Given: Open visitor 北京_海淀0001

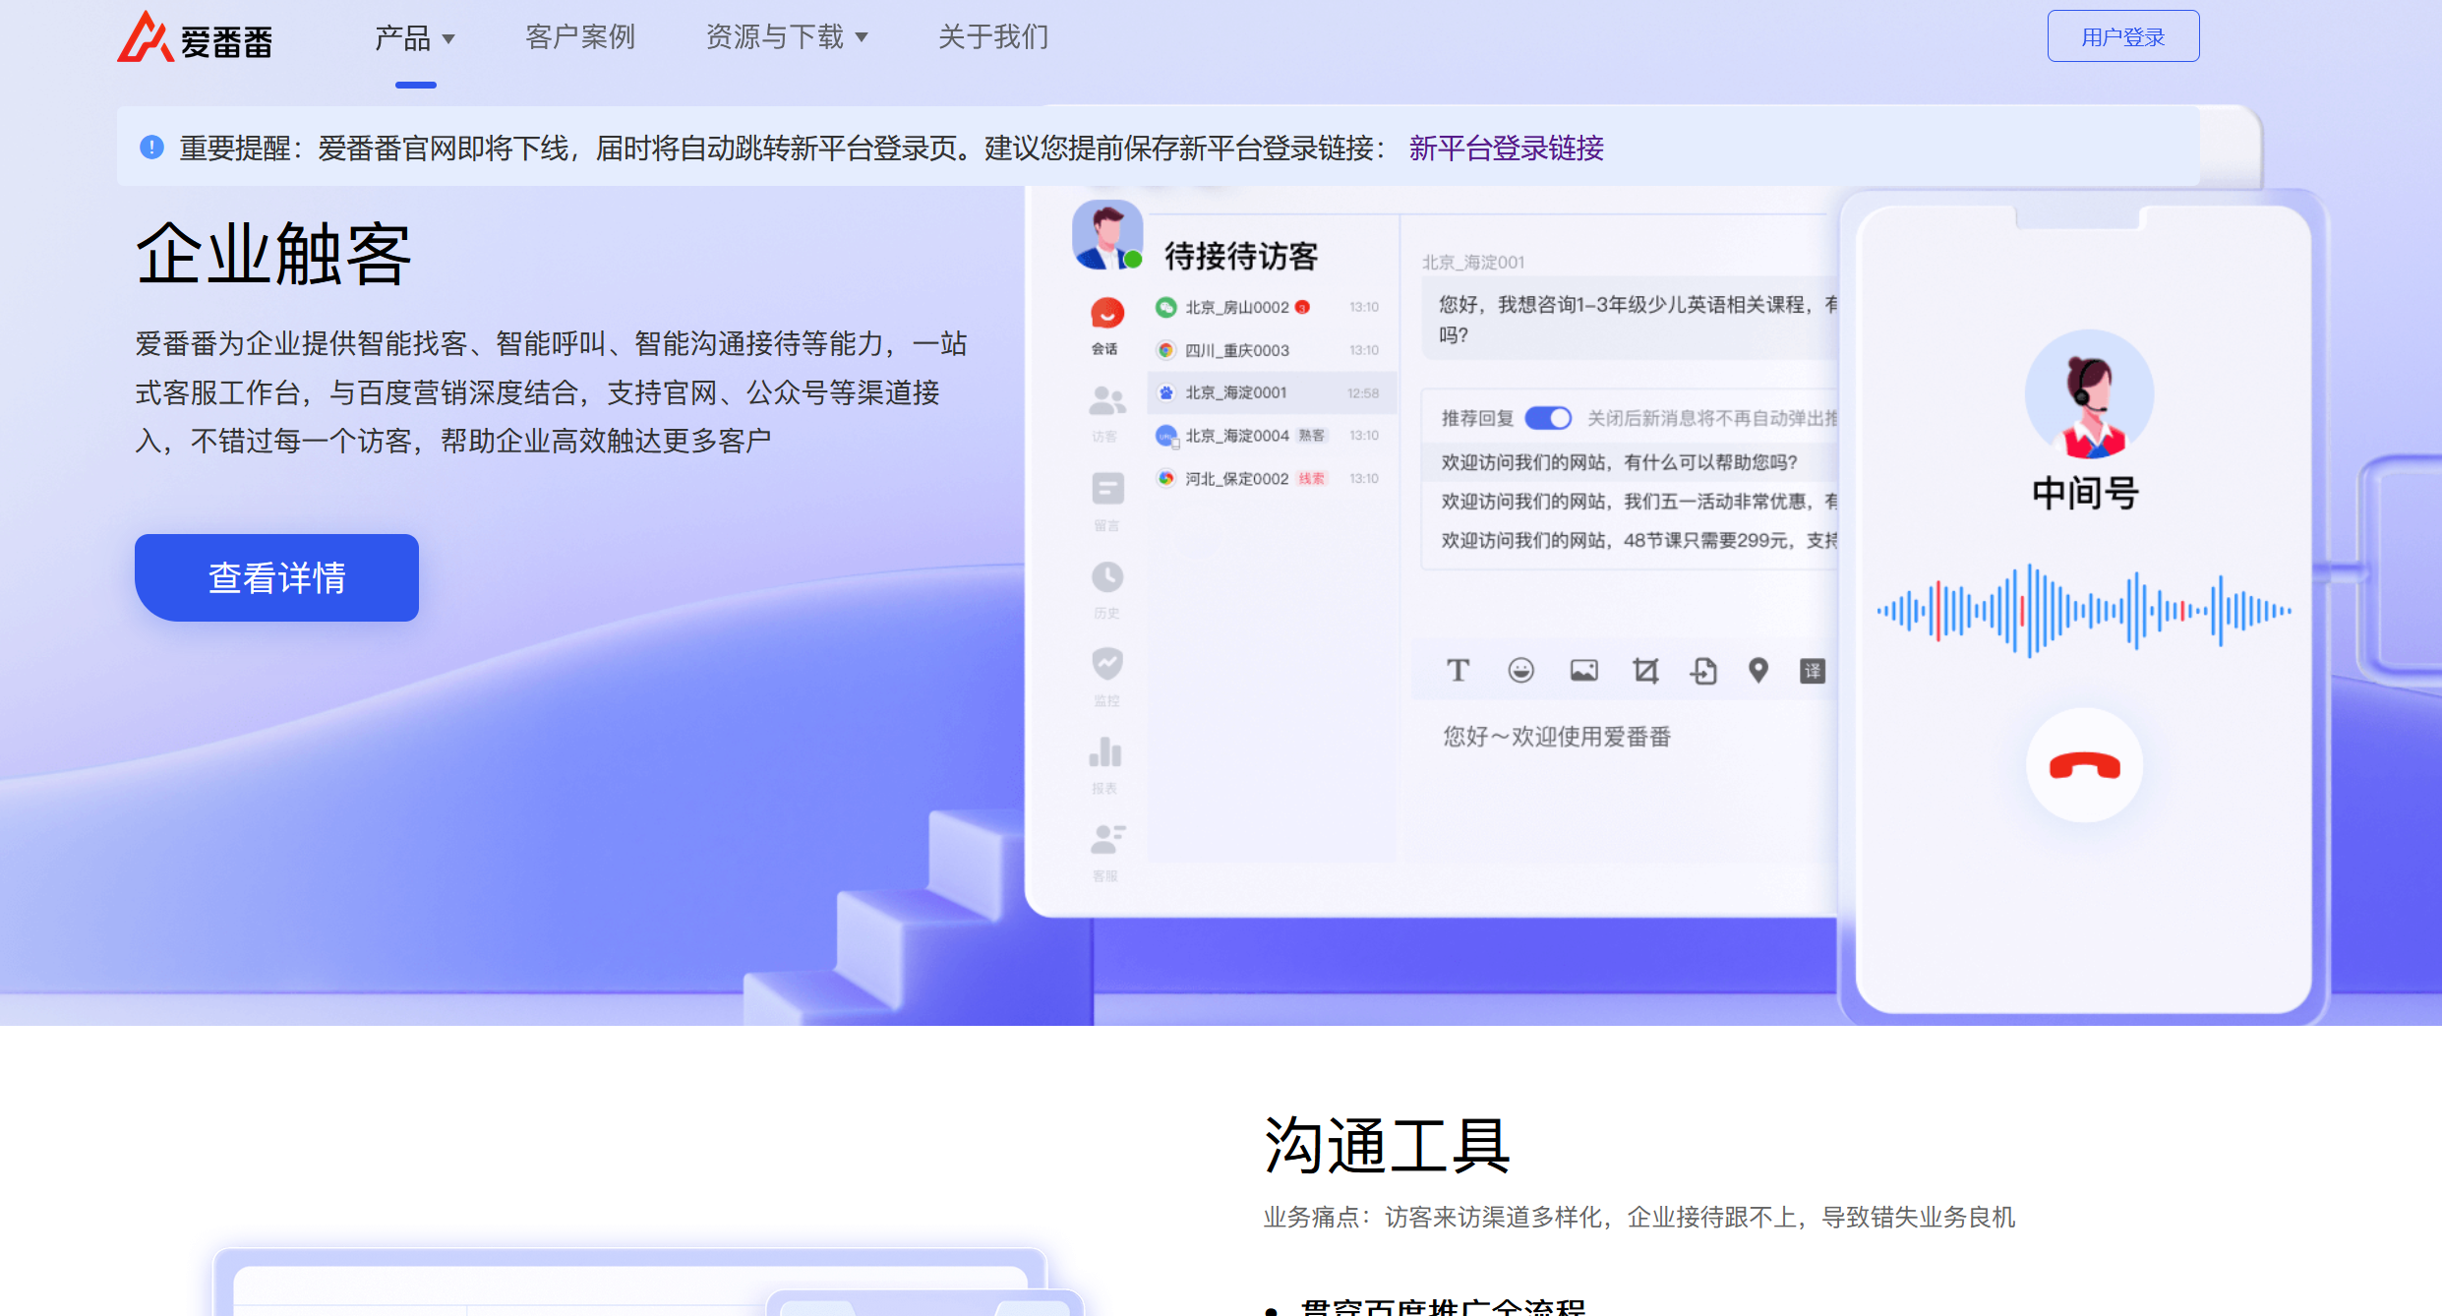Looking at the screenshot, I should [1270, 392].
